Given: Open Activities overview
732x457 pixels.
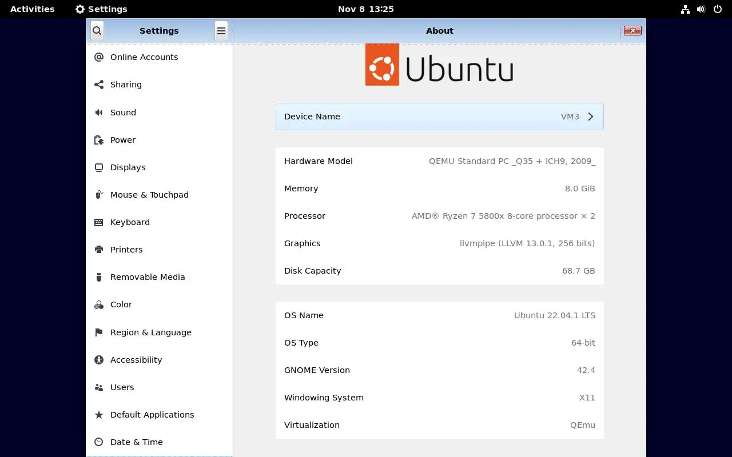Looking at the screenshot, I should pyautogui.click(x=33, y=9).
